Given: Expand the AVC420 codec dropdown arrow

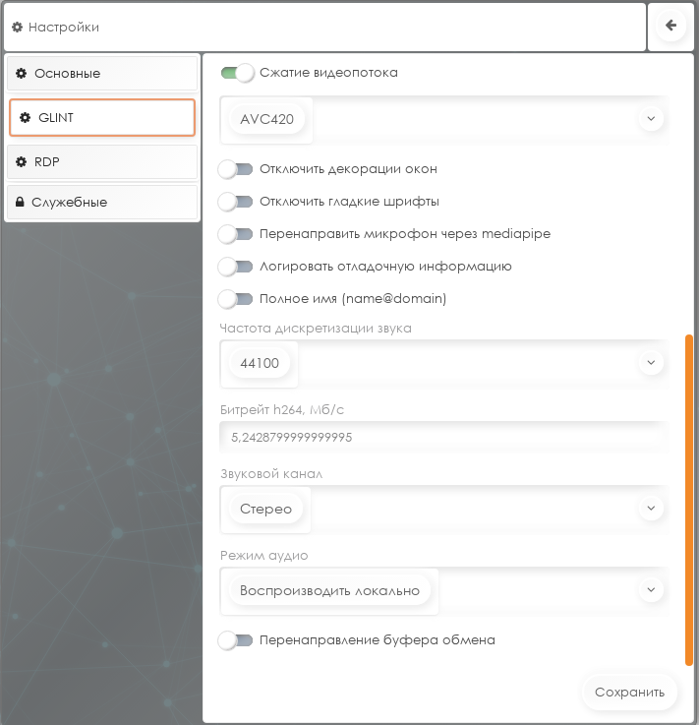Looking at the screenshot, I should tap(650, 118).
